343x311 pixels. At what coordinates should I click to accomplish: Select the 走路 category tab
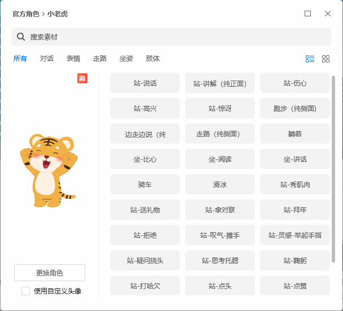click(x=100, y=59)
